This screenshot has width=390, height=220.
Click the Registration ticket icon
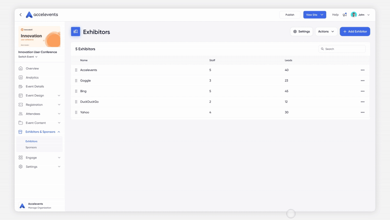point(20,105)
